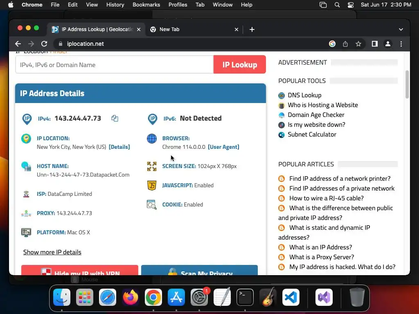Select the 143.244.47.73 IPv4 value
The height and width of the screenshot is (314, 419).
pyautogui.click(x=78, y=118)
